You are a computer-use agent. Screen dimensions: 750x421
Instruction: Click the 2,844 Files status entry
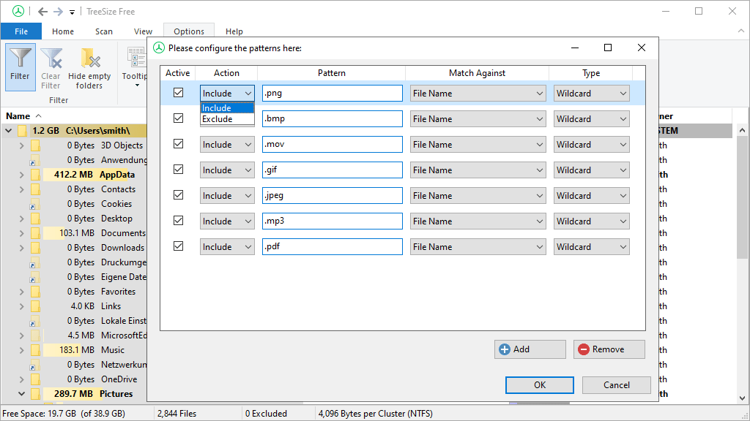tap(177, 414)
